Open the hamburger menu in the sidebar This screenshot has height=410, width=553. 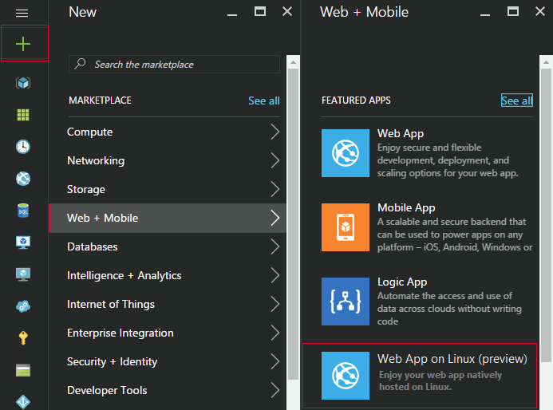tap(22, 14)
